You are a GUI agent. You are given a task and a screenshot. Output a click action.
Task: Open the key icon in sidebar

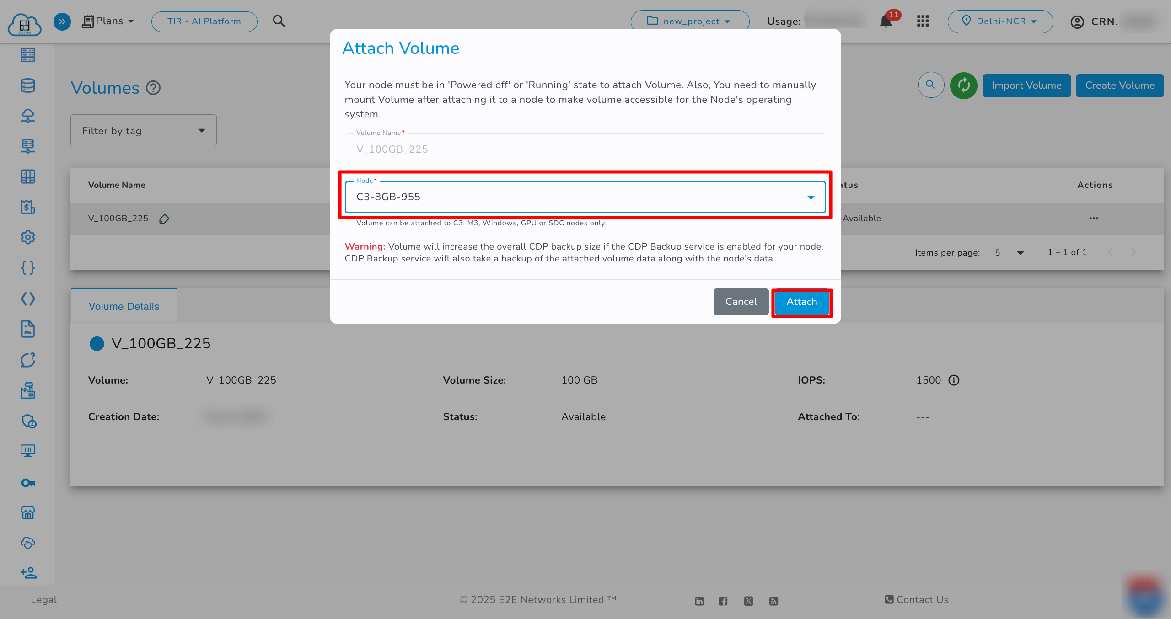28,483
